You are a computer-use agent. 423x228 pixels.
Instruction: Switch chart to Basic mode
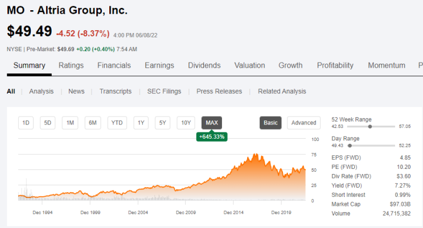tap(270, 123)
